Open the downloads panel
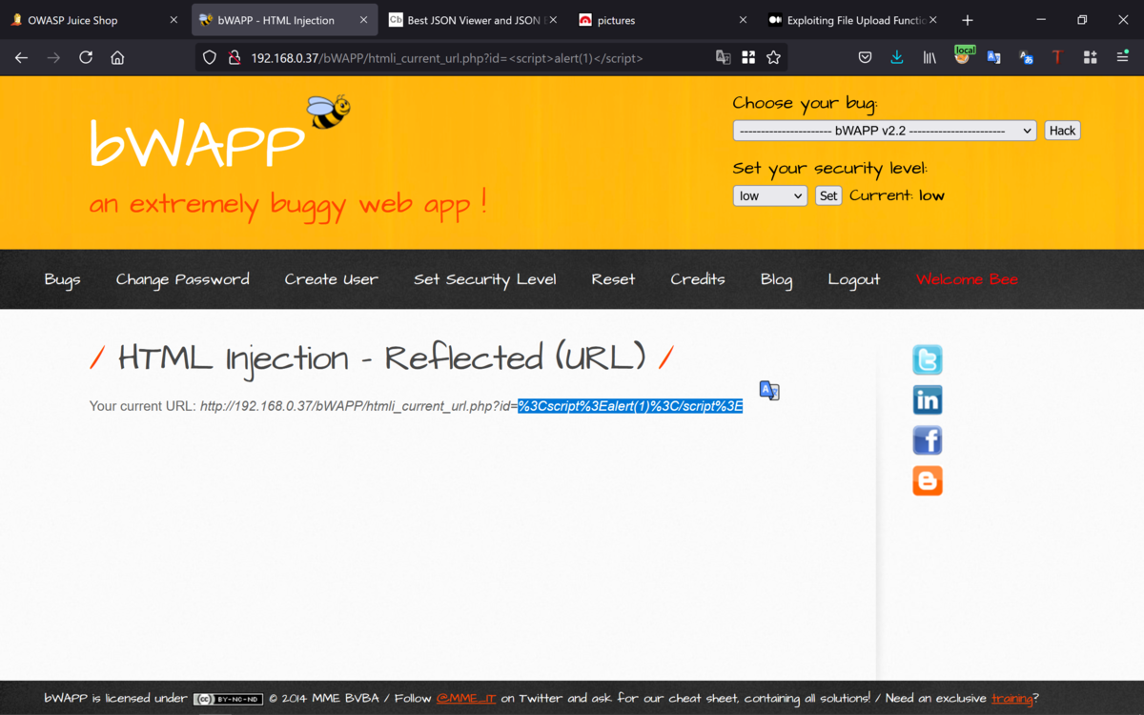This screenshot has height=715, width=1144. click(897, 57)
